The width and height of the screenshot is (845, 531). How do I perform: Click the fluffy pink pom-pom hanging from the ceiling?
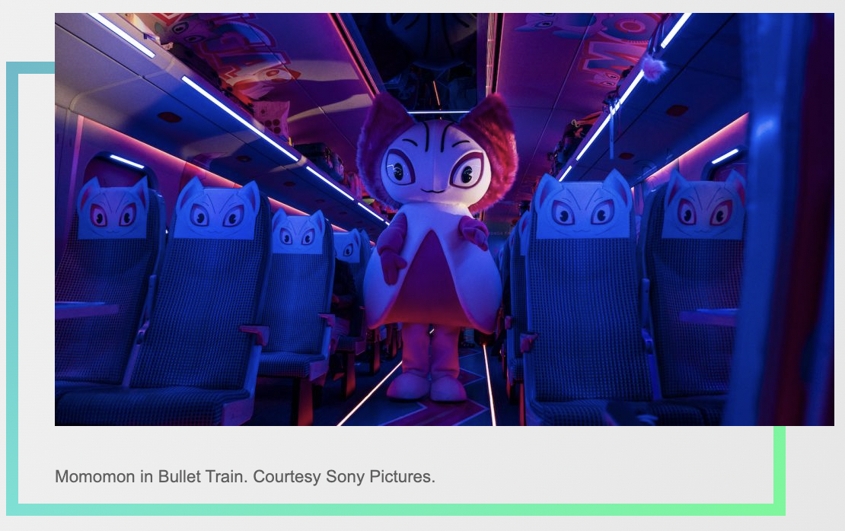coord(652,68)
